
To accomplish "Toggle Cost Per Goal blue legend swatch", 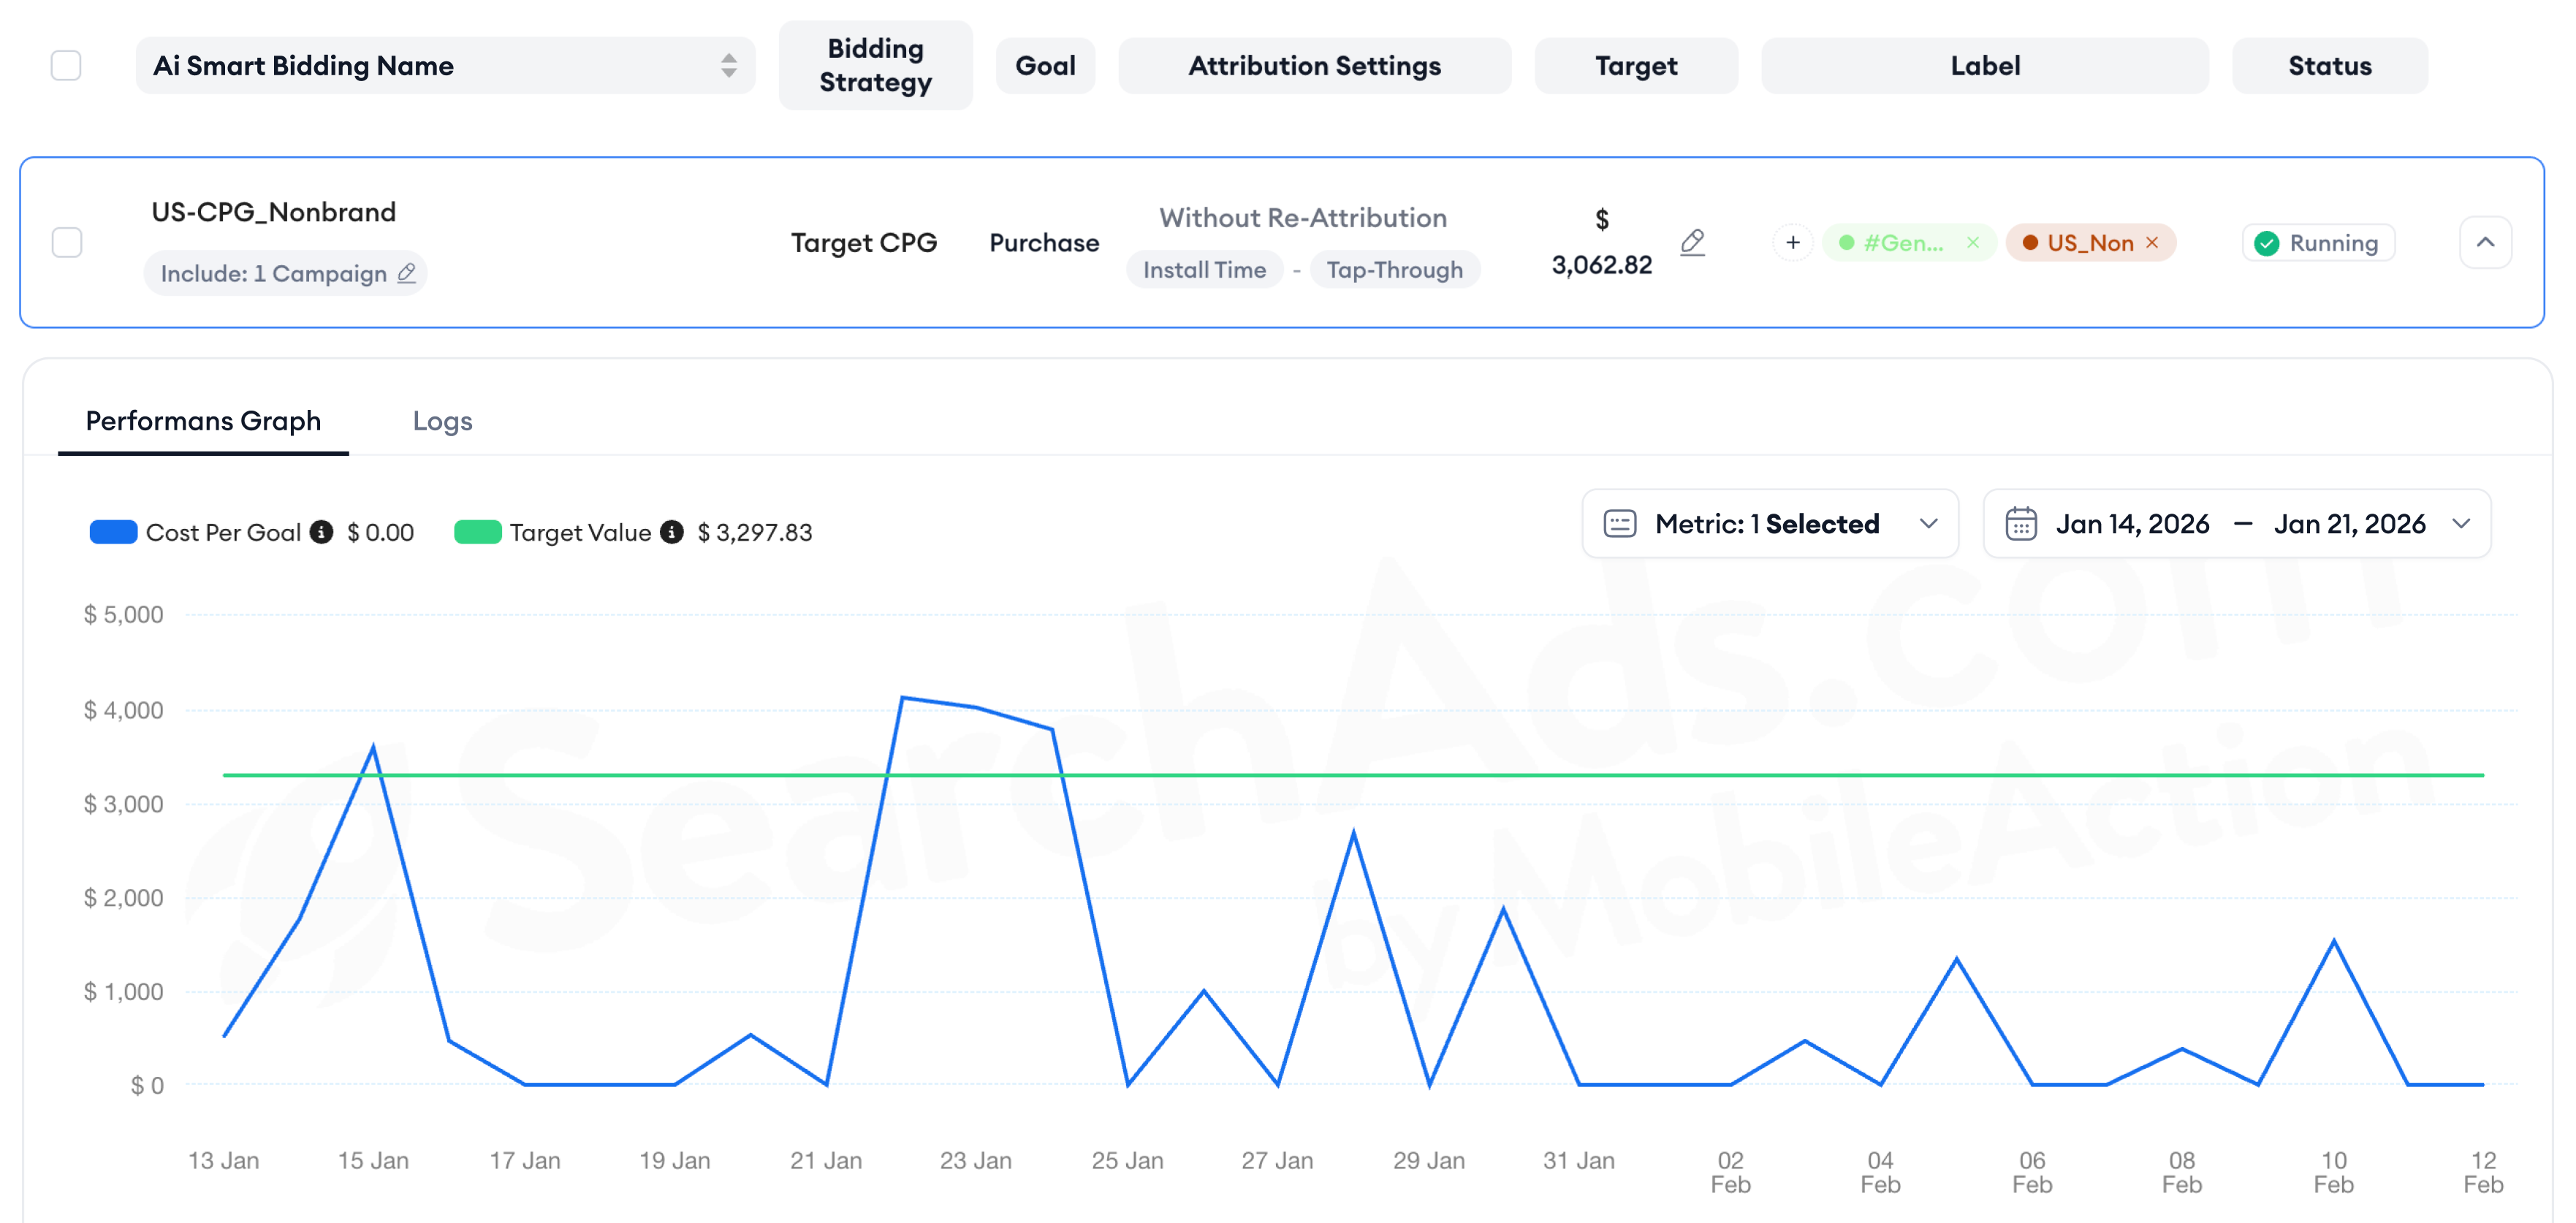I will pyautogui.click(x=113, y=532).
